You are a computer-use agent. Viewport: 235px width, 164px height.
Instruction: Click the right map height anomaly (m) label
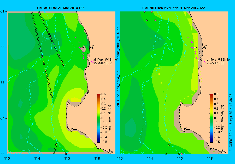click(x=222, y=119)
